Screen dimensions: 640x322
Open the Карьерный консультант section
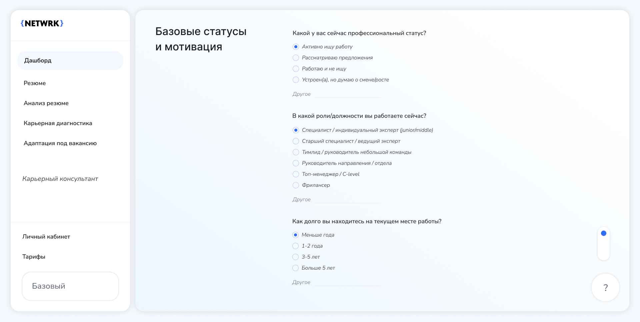(x=60, y=179)
